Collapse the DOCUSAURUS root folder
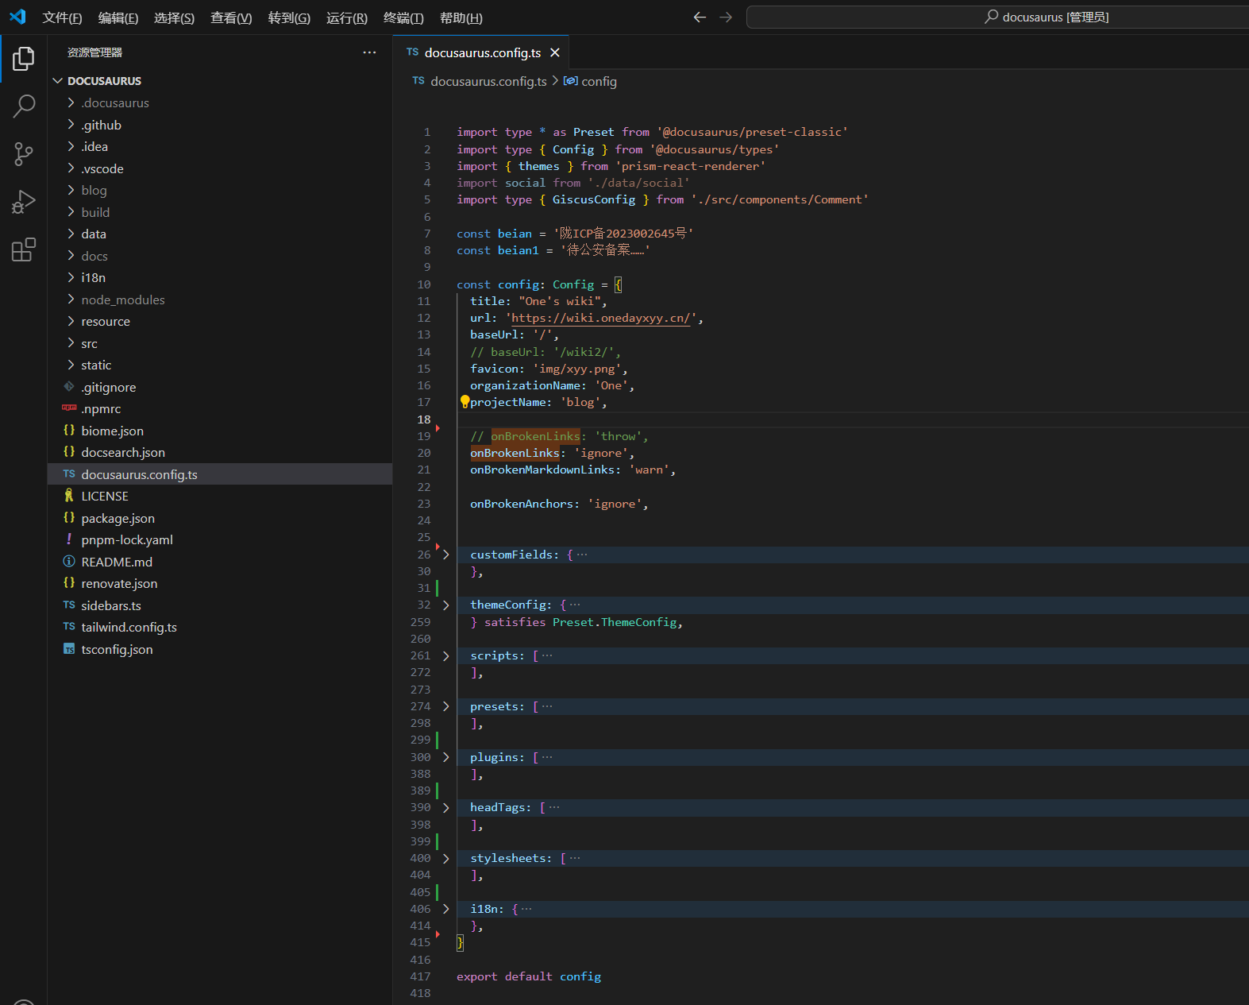1249x1005 pixels. [x=220, y=81]
